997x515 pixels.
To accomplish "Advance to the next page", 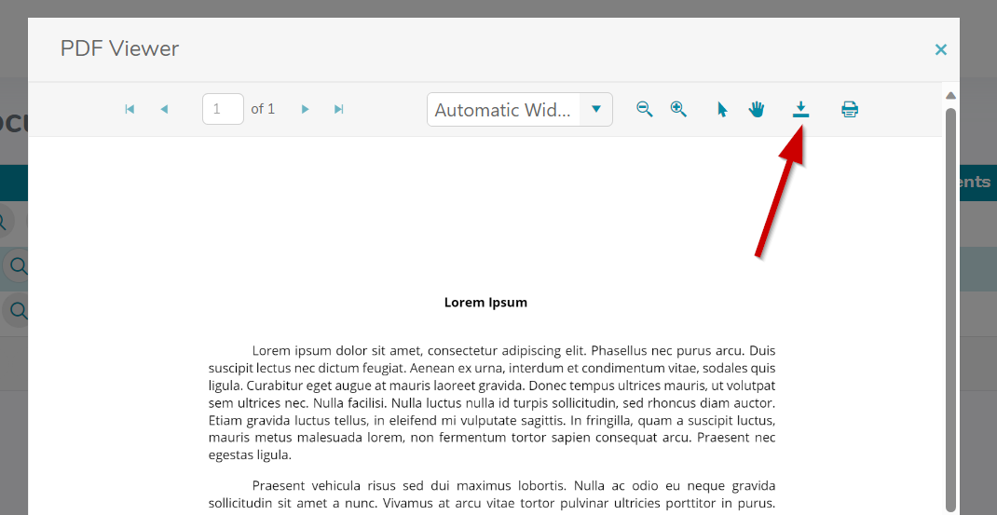I will click(x=305, y=110).
